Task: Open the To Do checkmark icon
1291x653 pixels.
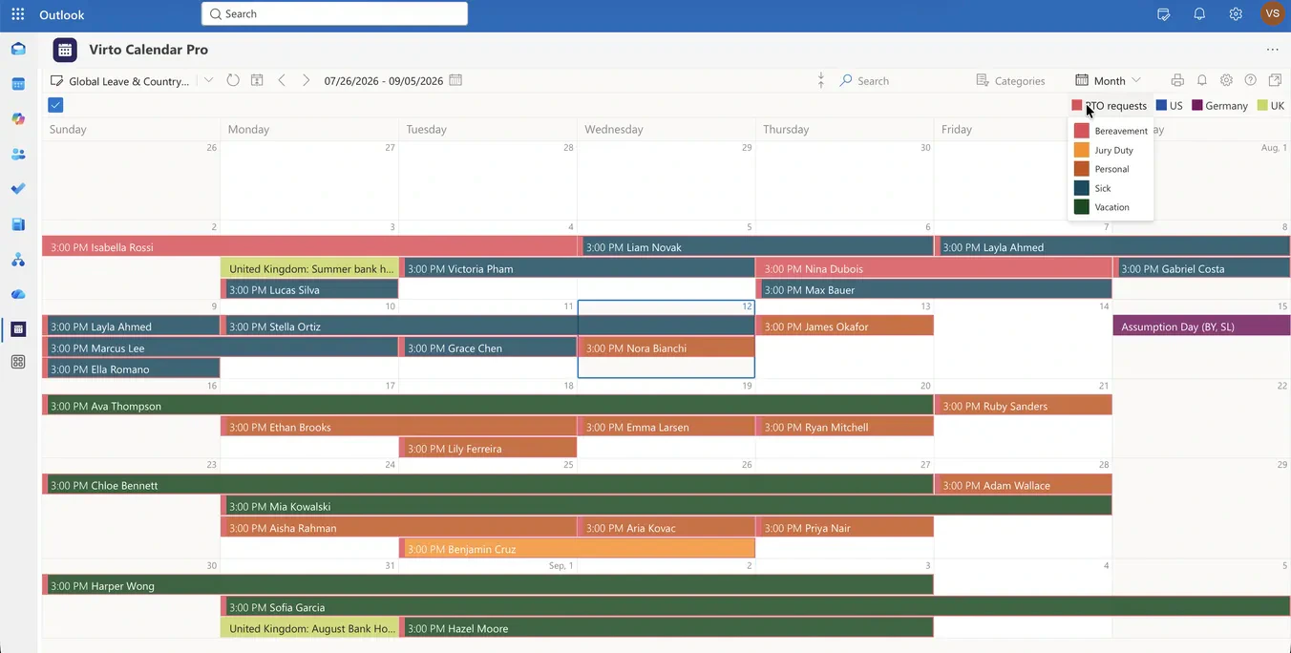Action: click(x=18, y=189)
